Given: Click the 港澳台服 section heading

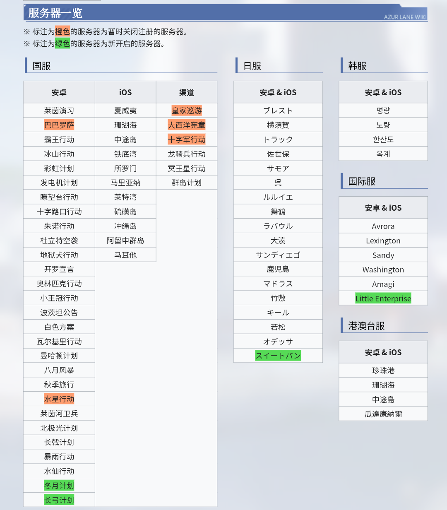Looking at the screenshot, I should (x=367, y=326).
